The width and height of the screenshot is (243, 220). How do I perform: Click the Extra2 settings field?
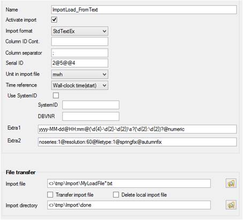138,142
